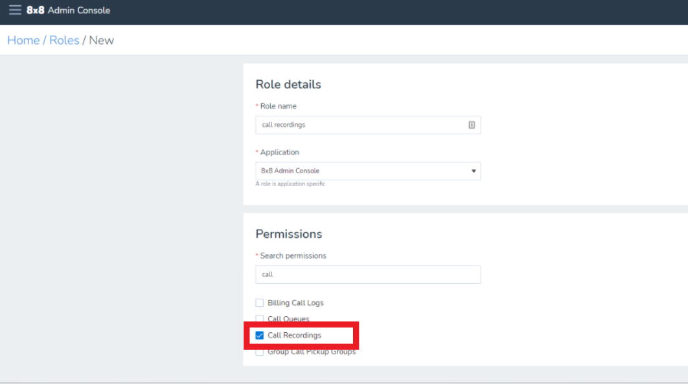The image size is (688, 384).
Task: Enable the Billing Call Logs checkbox
Action: pyautogui.click(x=260, y=303)
